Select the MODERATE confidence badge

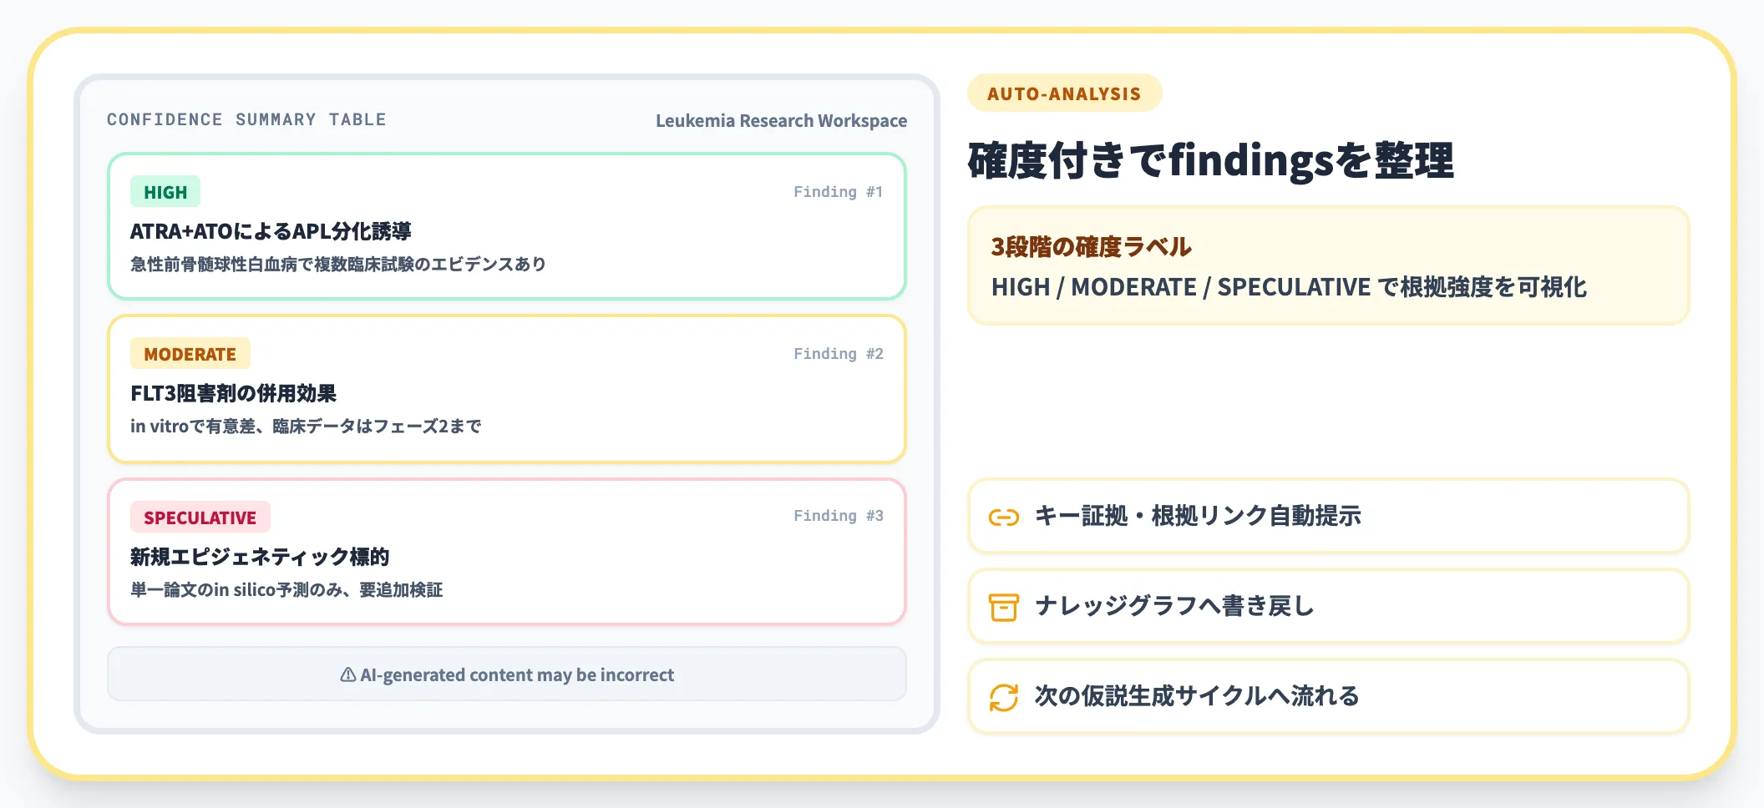click(x=190, y=354)
